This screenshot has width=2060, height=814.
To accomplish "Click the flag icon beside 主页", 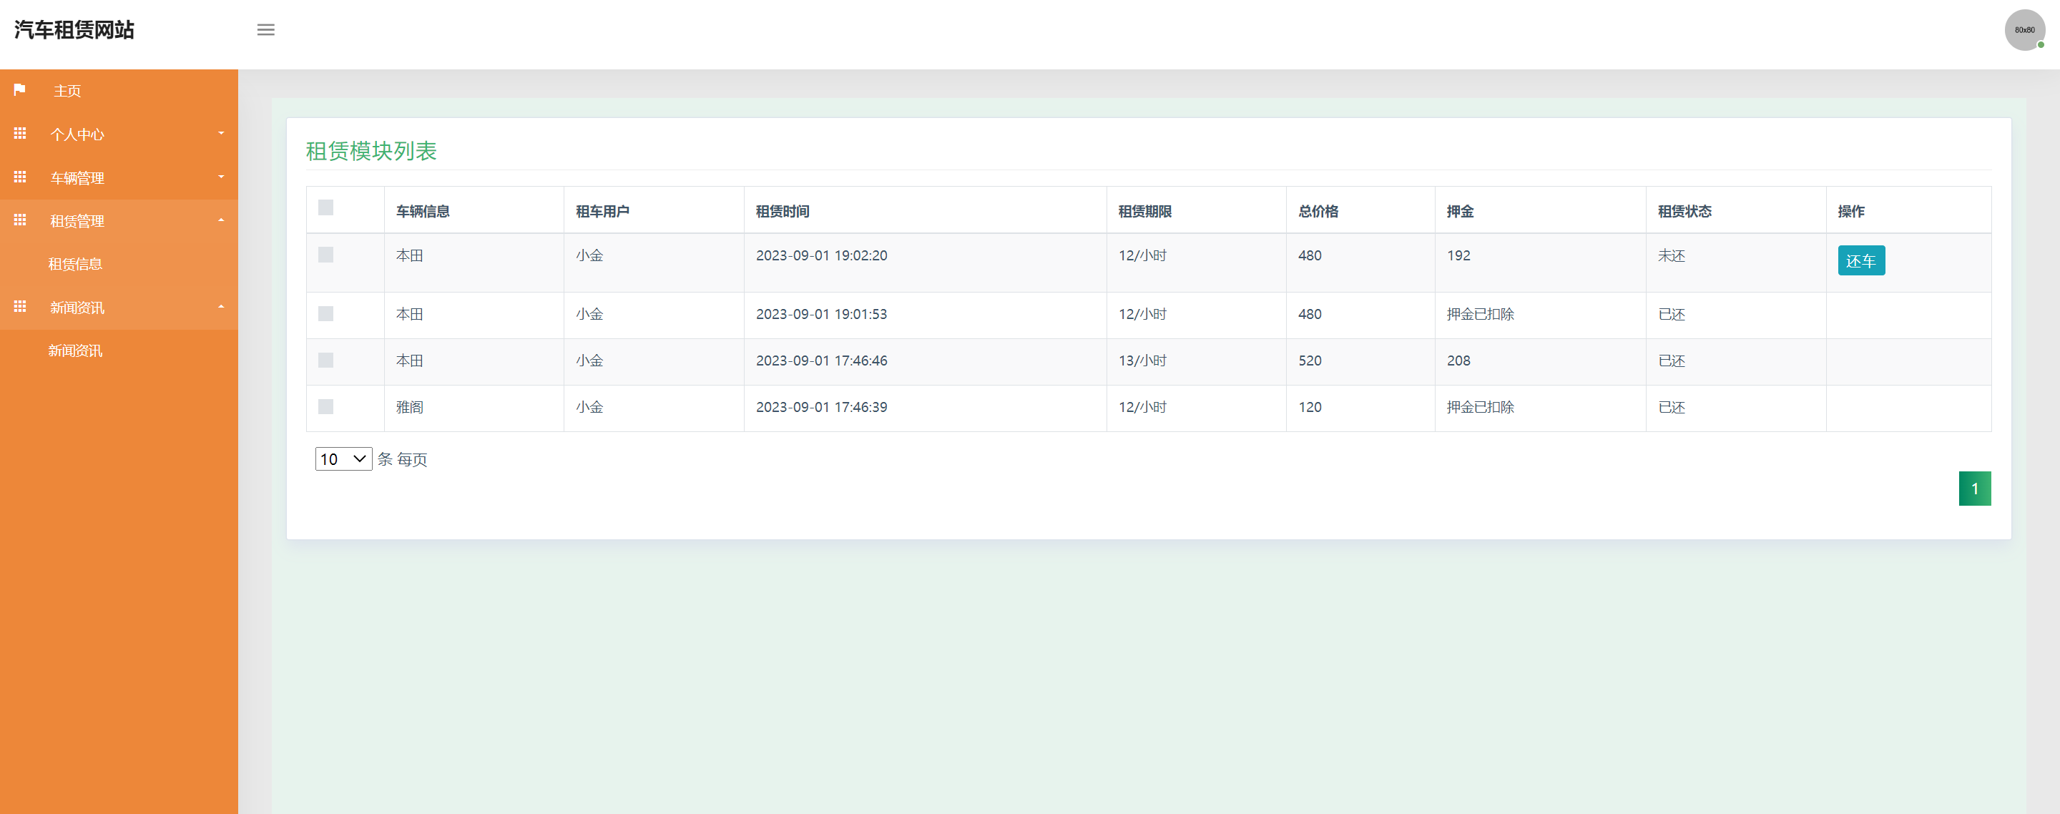I will click(20, 89).
